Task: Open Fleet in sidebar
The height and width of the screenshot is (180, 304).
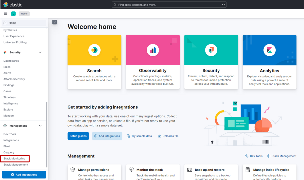Action: point(7,146)
